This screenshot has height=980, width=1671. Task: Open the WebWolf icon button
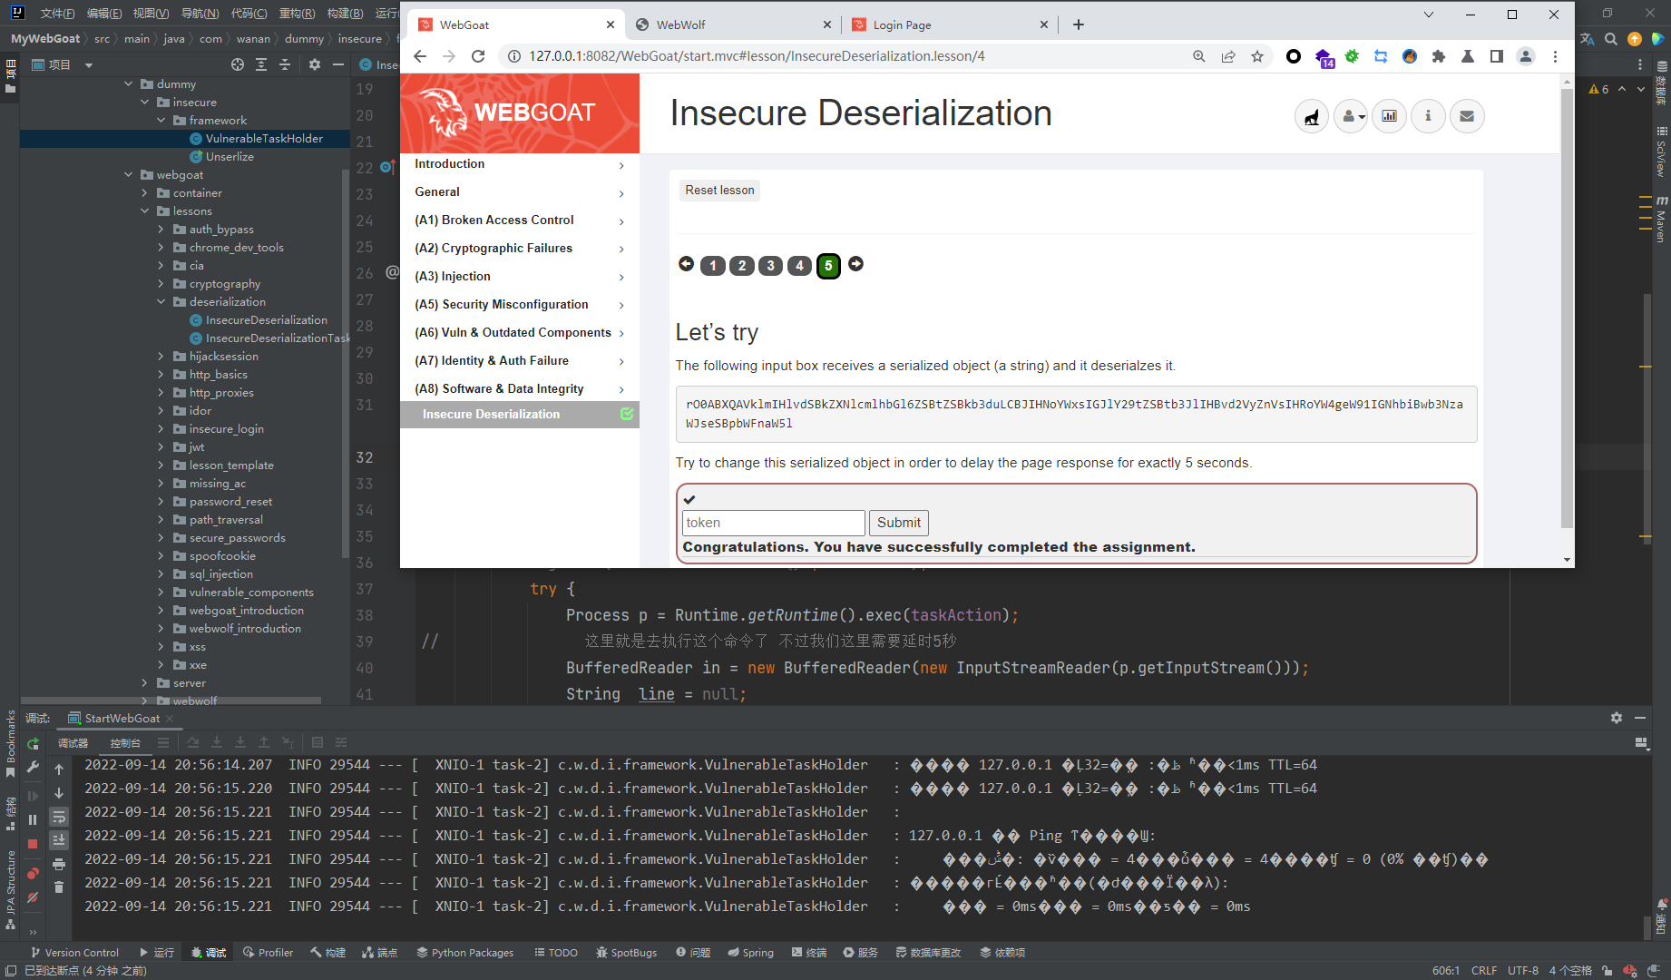click(1312, 116)
